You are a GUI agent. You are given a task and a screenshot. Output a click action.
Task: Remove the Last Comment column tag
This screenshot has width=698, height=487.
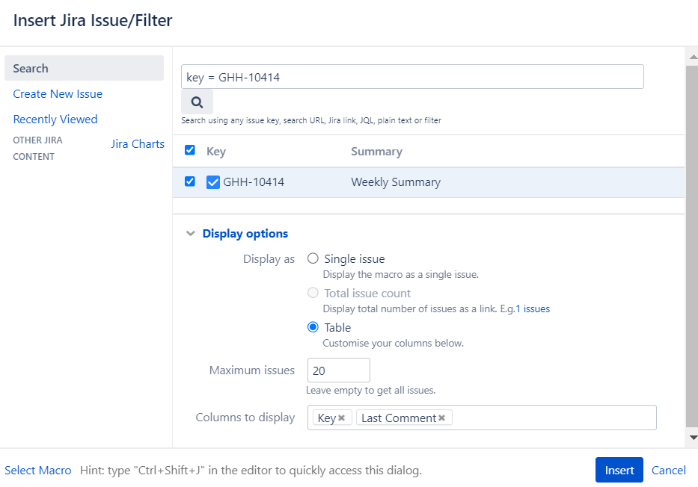[x=441, y=418]
